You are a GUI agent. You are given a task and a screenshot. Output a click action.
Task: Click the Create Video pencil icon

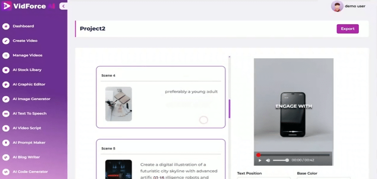point(6,41)
